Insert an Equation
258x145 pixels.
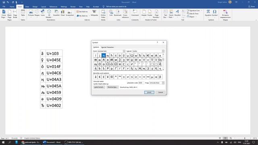pos(208,13)
